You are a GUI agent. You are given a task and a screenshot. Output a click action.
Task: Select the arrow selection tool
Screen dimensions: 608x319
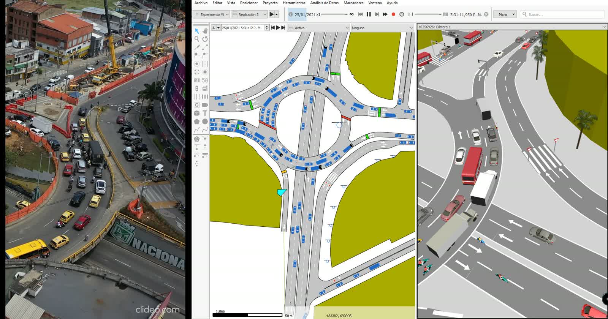click(197, 31)
